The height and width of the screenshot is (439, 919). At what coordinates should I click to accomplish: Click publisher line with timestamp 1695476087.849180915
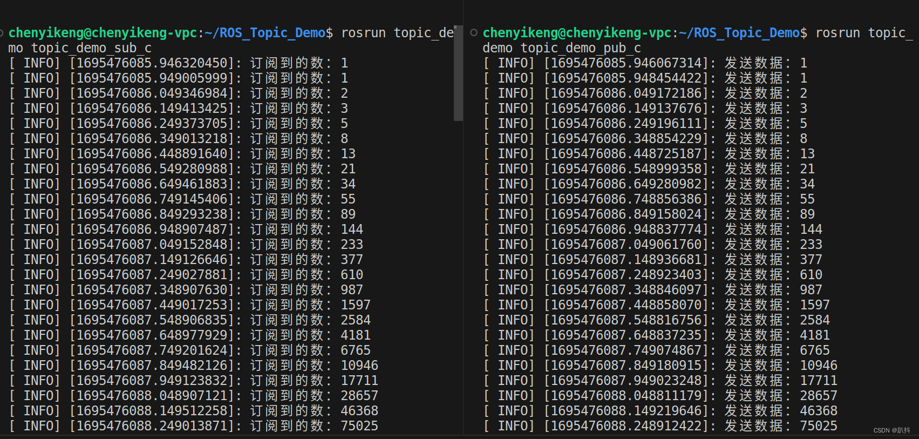661,366
